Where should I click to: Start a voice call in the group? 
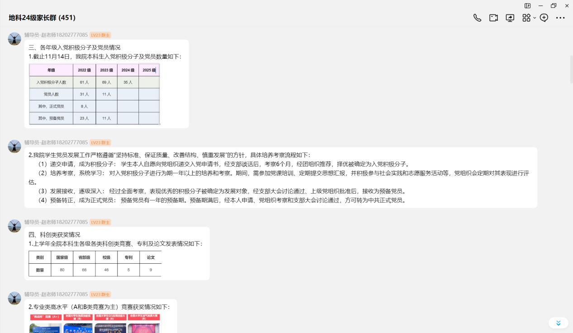pos(477,18)
